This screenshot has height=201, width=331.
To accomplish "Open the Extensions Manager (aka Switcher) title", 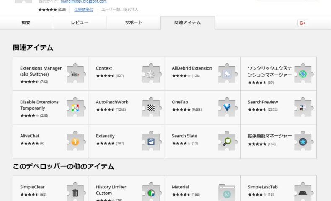I will 41,71.
